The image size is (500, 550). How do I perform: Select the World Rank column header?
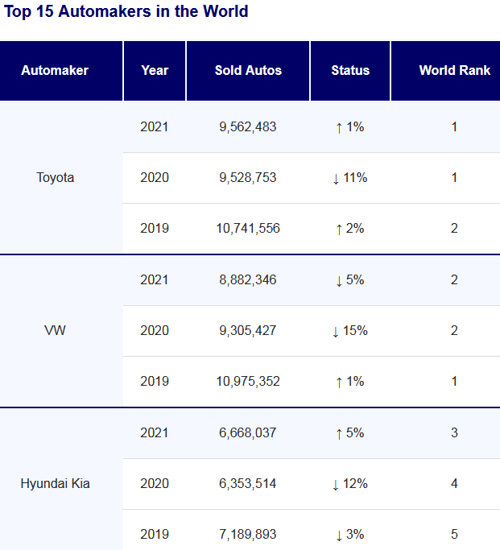454,70
